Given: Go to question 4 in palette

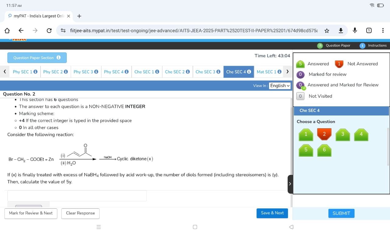Looking at the screenshot, I should click(361, 134).
